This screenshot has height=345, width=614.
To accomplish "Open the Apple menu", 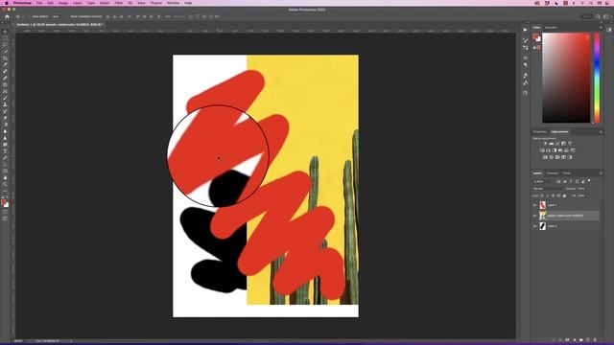I will [x=7, y=3].
